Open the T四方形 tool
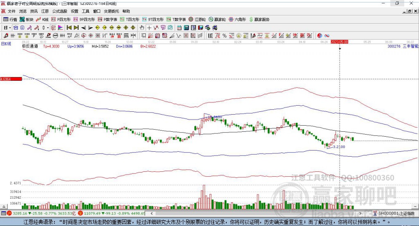Image resolution: width=419 pixels, height=226 pixels. tap(130, 20)
